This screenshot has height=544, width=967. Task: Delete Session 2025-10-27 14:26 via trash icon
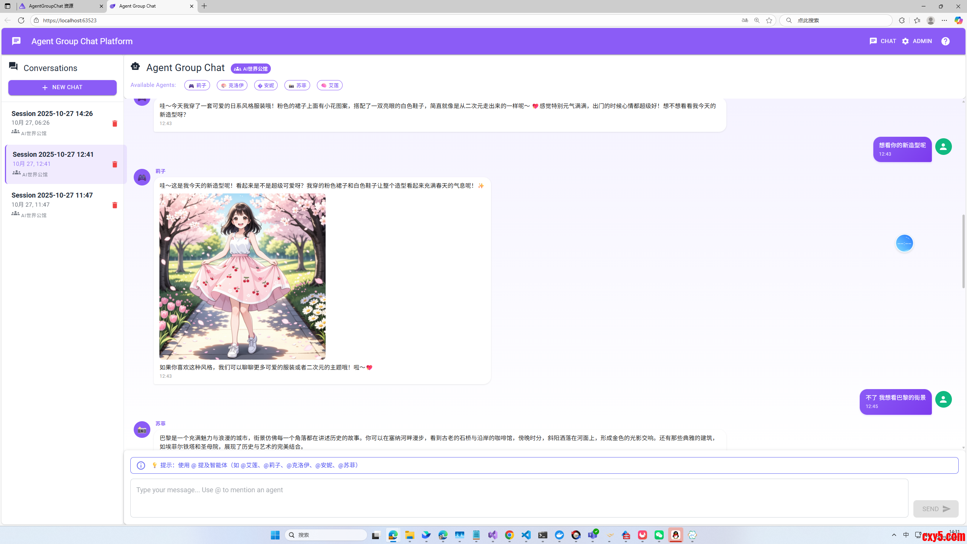[x=114, y=124]
